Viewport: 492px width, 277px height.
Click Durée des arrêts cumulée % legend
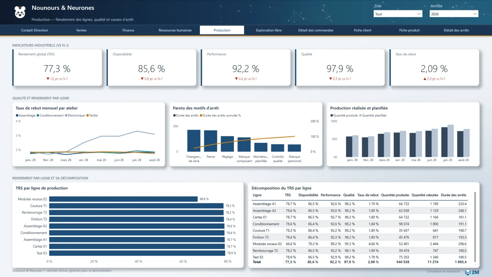(220, 115)
